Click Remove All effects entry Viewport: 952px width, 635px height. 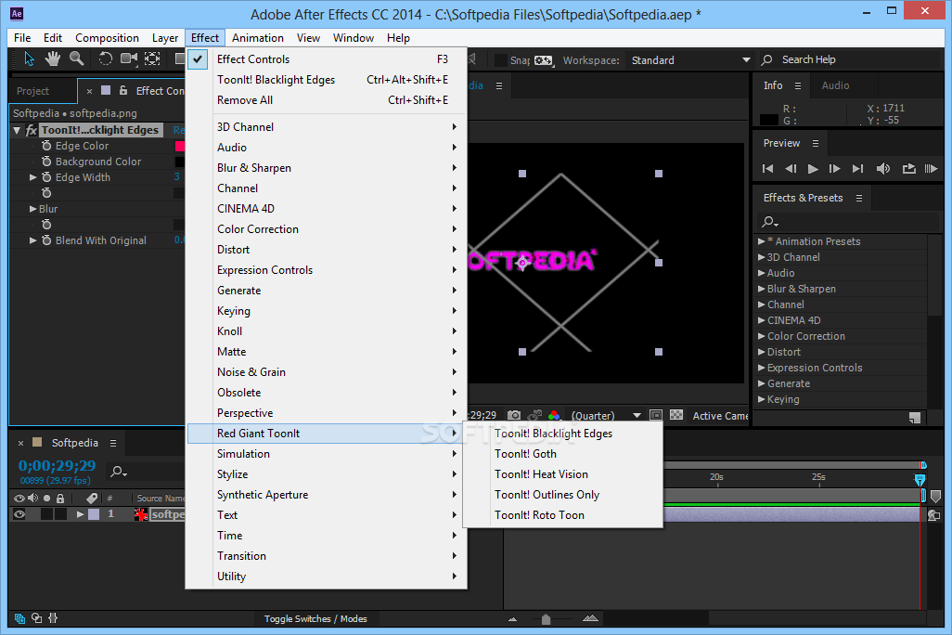click(x=327, y=100)
